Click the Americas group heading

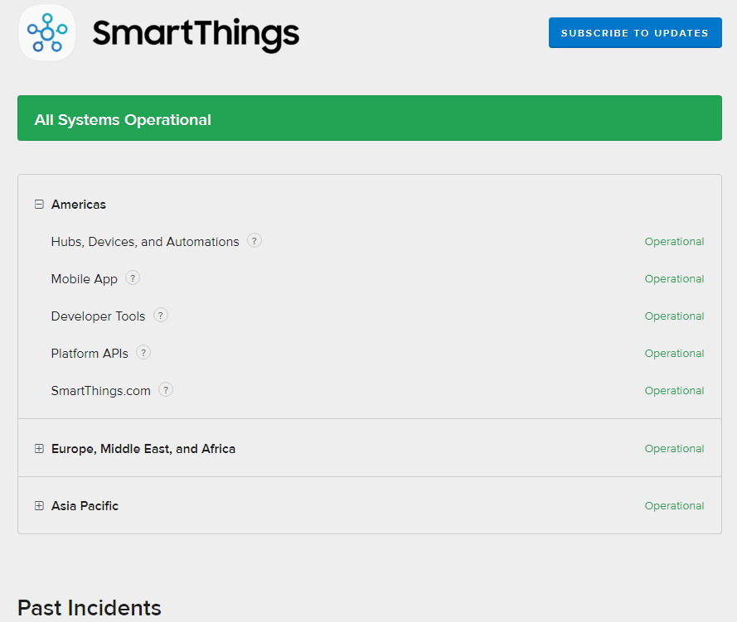pos(79,205)
